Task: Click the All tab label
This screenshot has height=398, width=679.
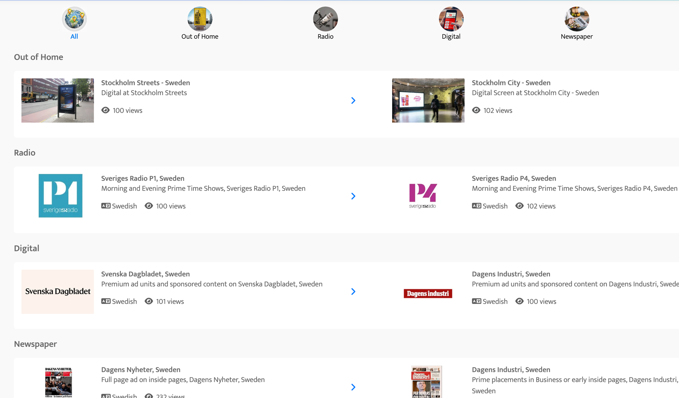Action: coord(74,36)
